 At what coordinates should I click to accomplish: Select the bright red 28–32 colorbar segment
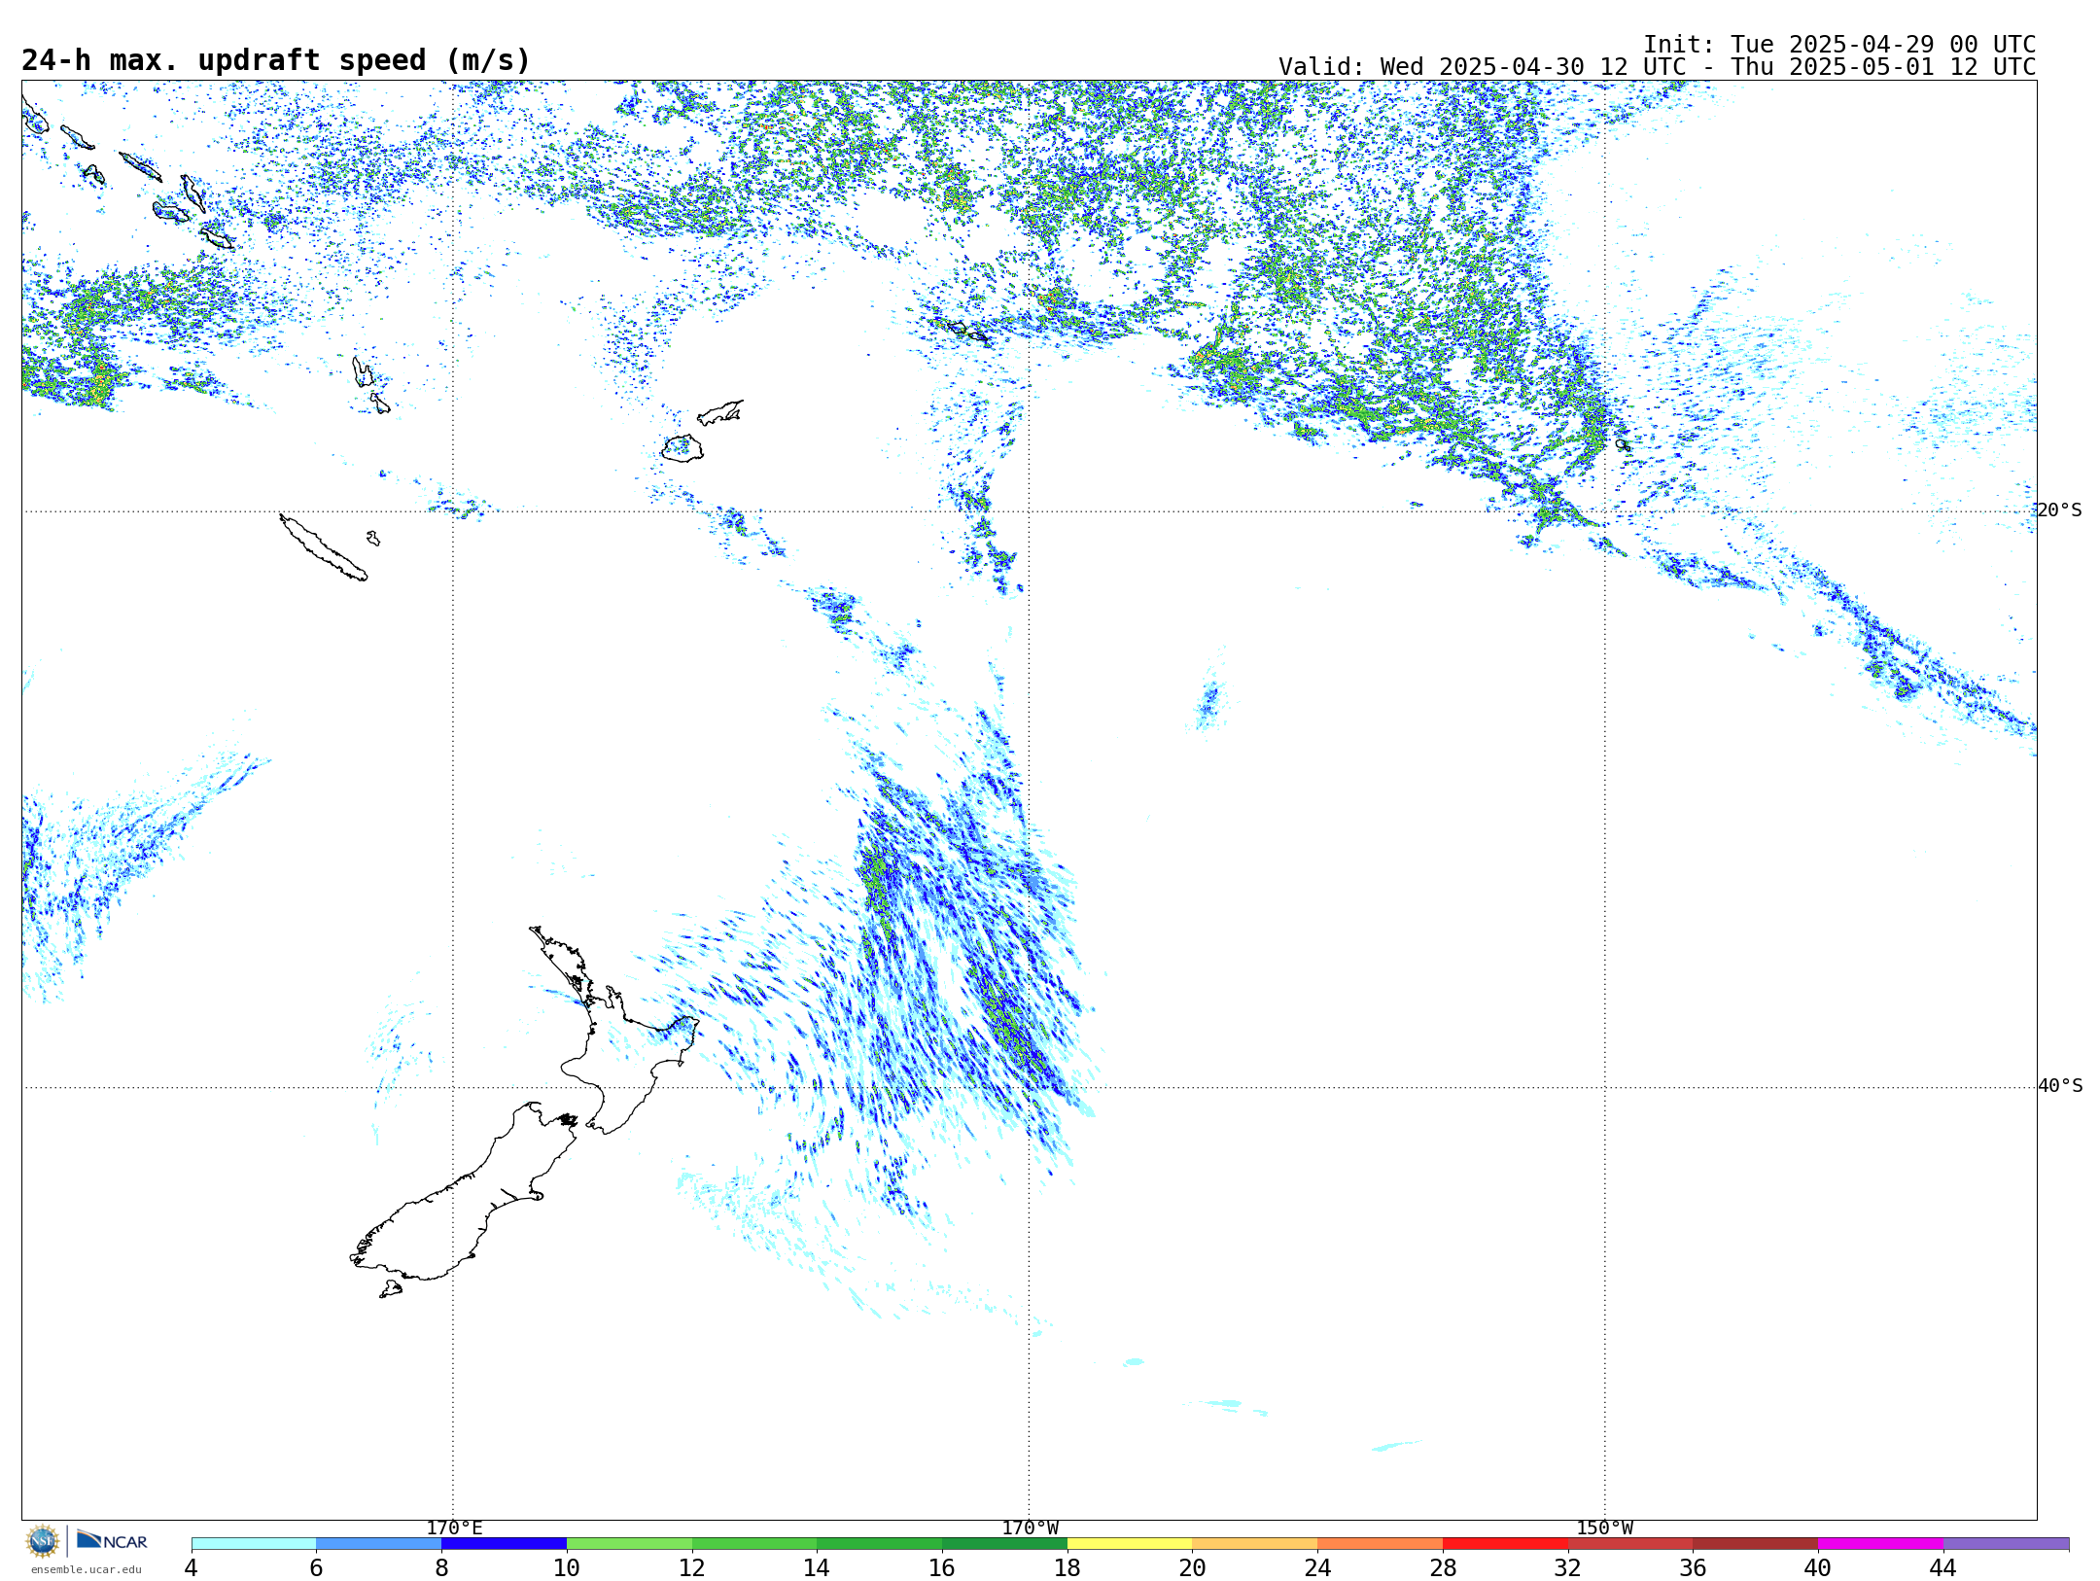pos(1505,1544)
